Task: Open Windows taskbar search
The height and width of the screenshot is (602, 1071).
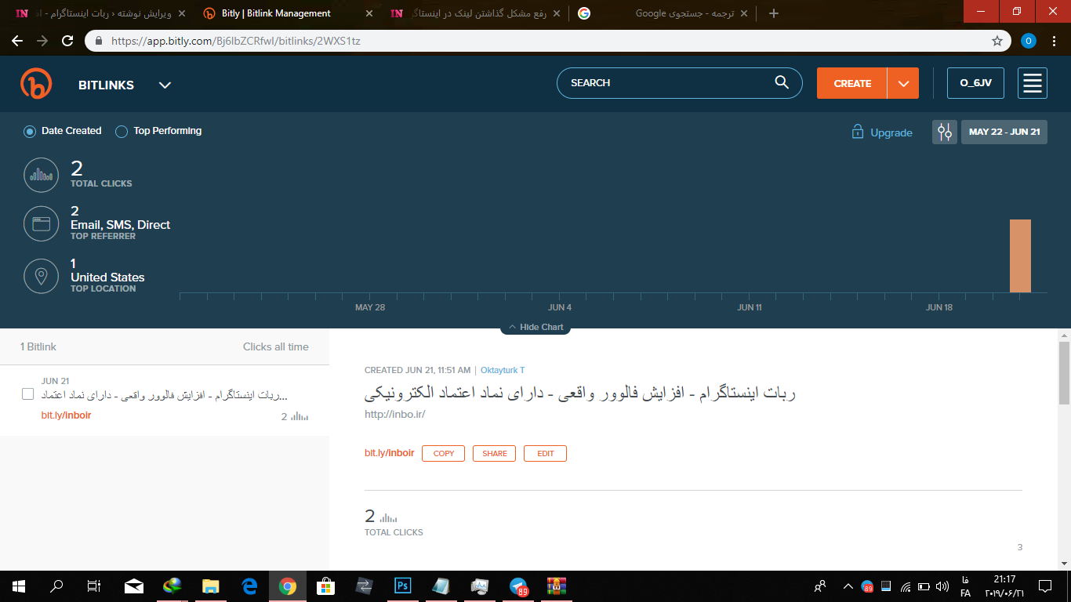Action: (x=56, y=586)
